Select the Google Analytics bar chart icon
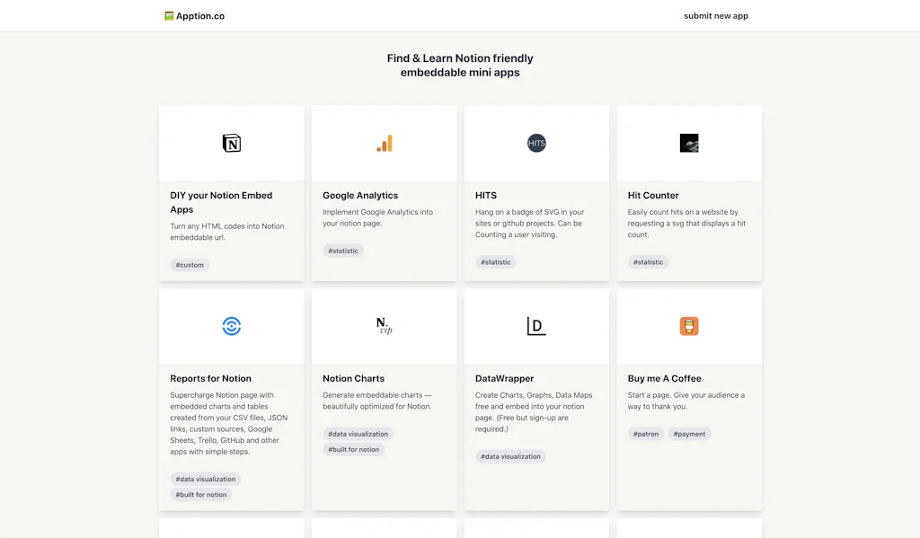This screenshot has width=920, height=538. coord(384,143)
